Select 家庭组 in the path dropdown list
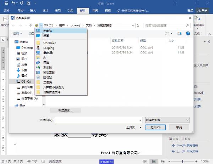 pos(61,67)
